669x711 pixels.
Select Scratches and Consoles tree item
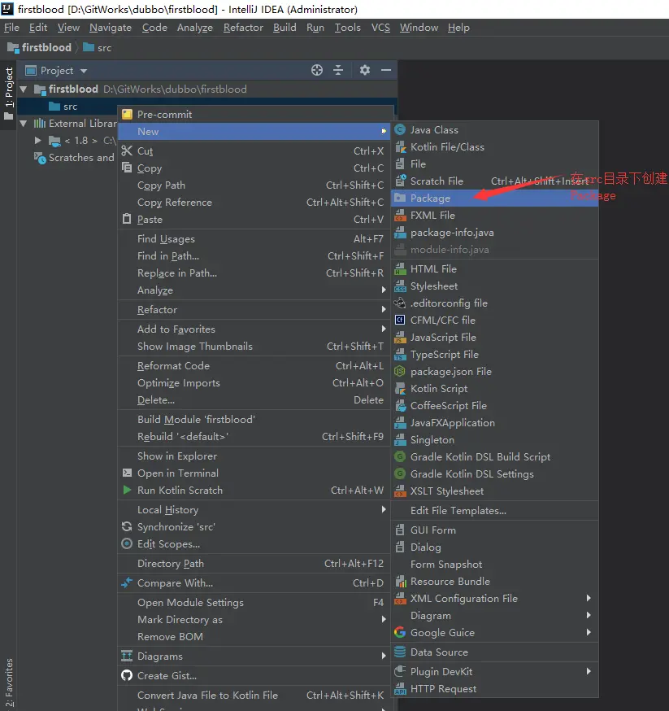[x=75, y=158]
